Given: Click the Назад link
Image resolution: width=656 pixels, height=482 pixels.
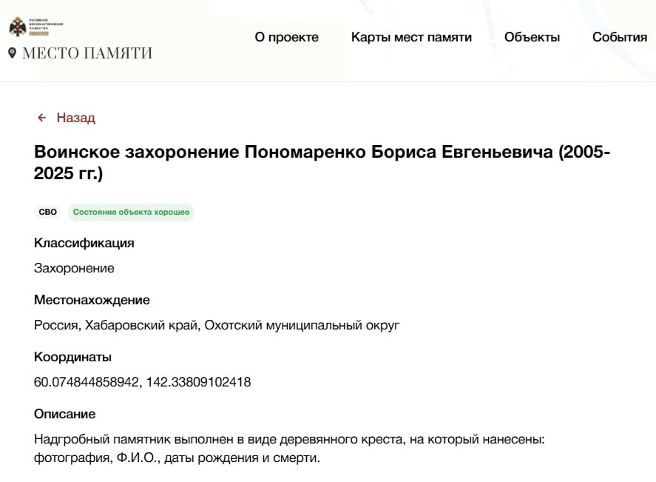Looking at the screenshot, I should (x=75, y=118).
